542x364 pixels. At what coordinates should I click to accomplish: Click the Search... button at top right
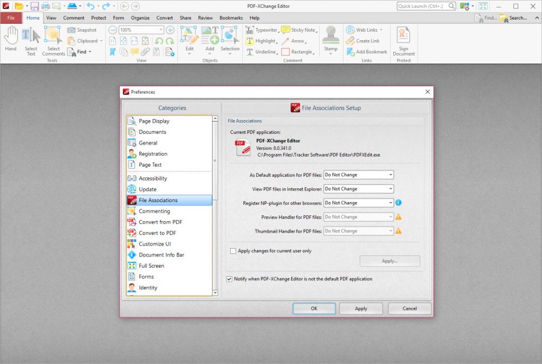513,18
